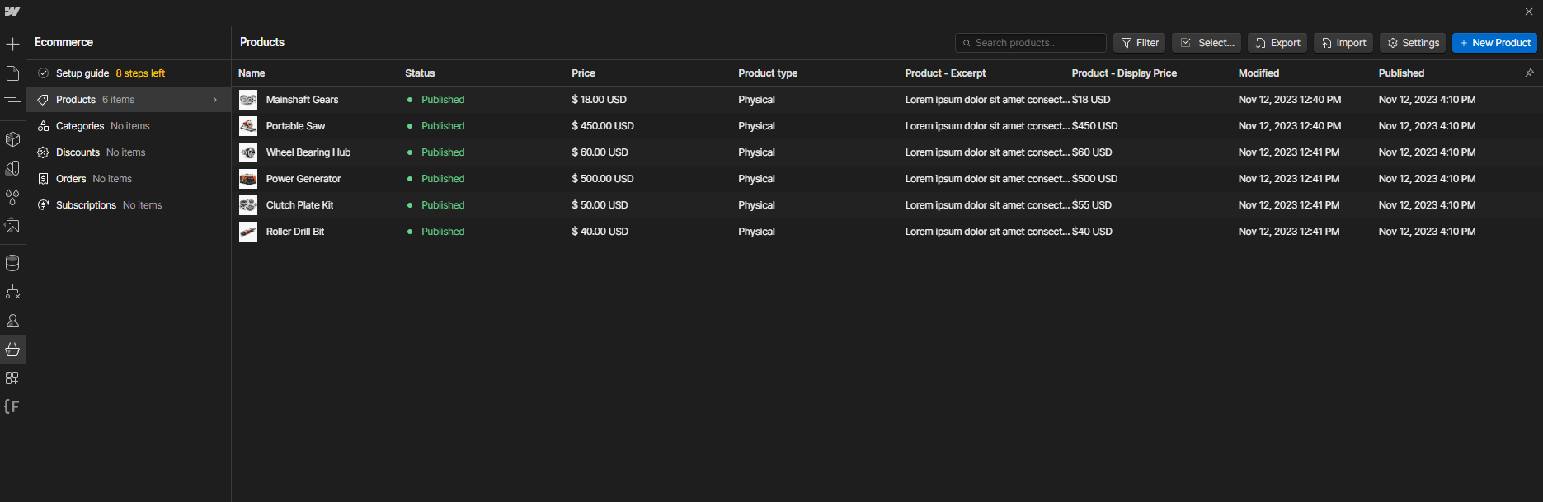Open the Users panel icon
The image size is (1543, 502).
(x=12, y=321)
